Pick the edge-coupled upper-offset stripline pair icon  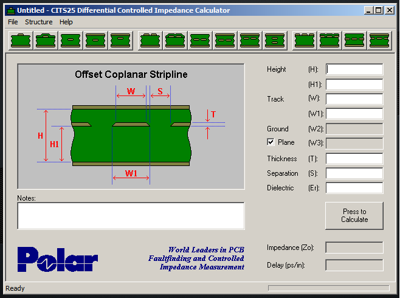pos(249,40)
